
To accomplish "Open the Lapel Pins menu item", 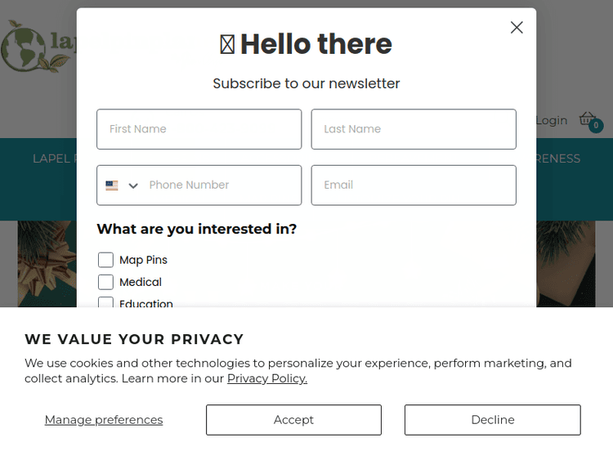I will [54, 159].
